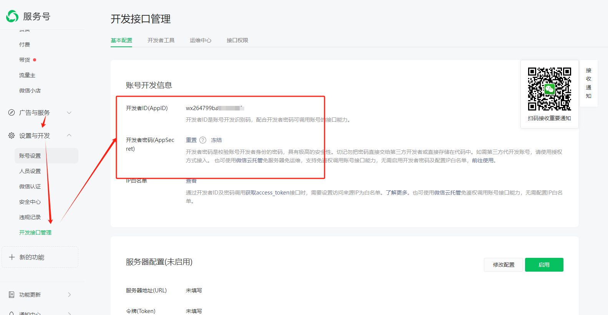
Task: Click the gear icon beside 设置与开发
Action: click(12, 135)
